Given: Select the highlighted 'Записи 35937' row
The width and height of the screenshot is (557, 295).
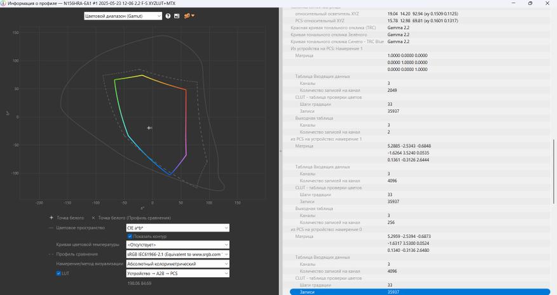Looking at the screenshot, I should pos(420,292).
